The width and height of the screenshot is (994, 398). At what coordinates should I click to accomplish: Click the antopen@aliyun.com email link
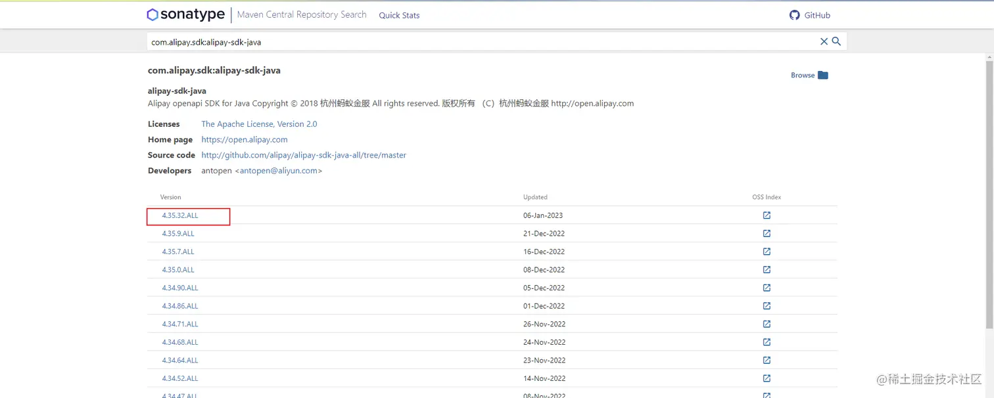pyautogui.click(x=279, y=171)
